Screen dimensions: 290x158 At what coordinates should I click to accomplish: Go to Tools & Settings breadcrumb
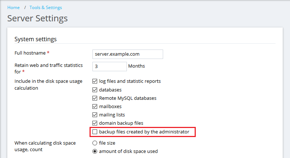[x=46, y=8]
